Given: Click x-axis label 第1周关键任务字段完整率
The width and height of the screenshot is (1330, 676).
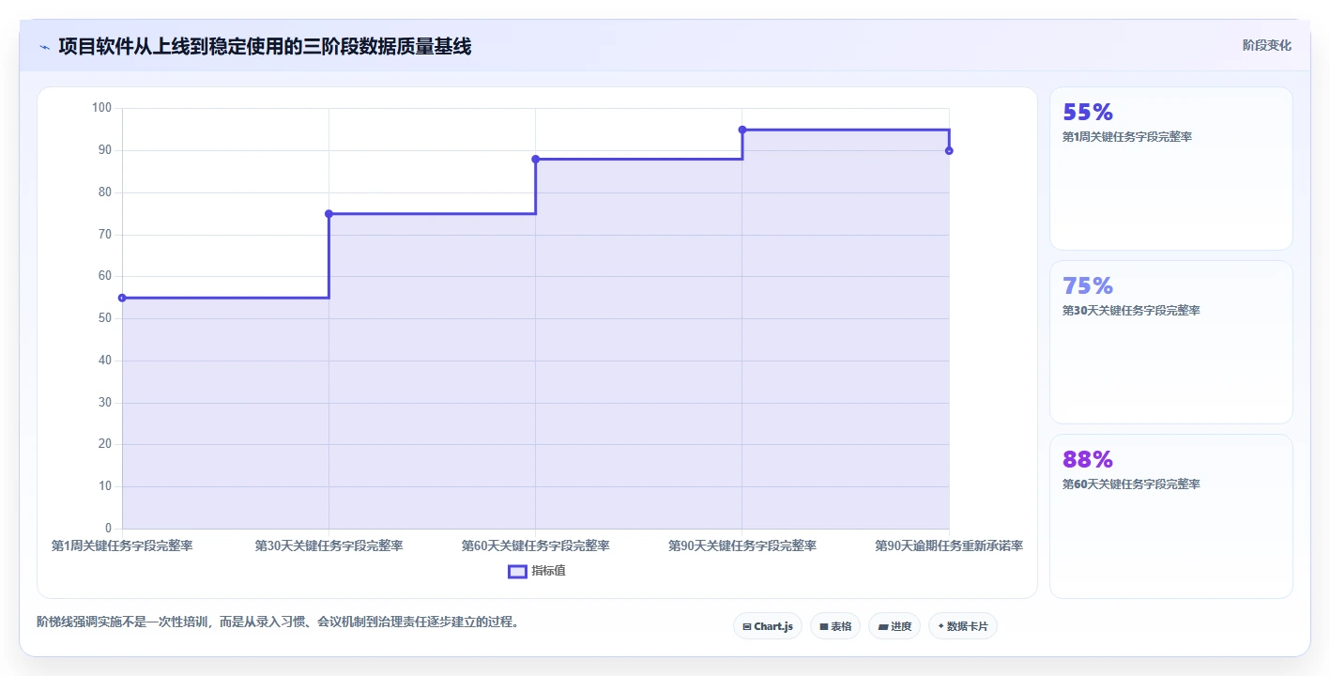Looking at the screenshot, I should (122, 545).
